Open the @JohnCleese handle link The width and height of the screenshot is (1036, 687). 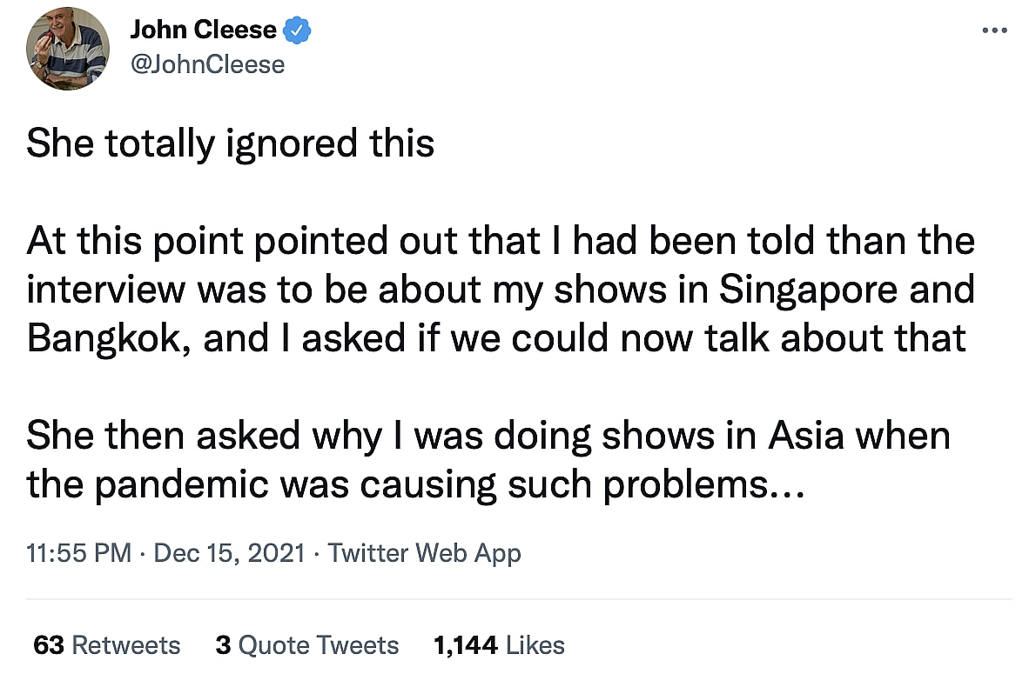207,63
